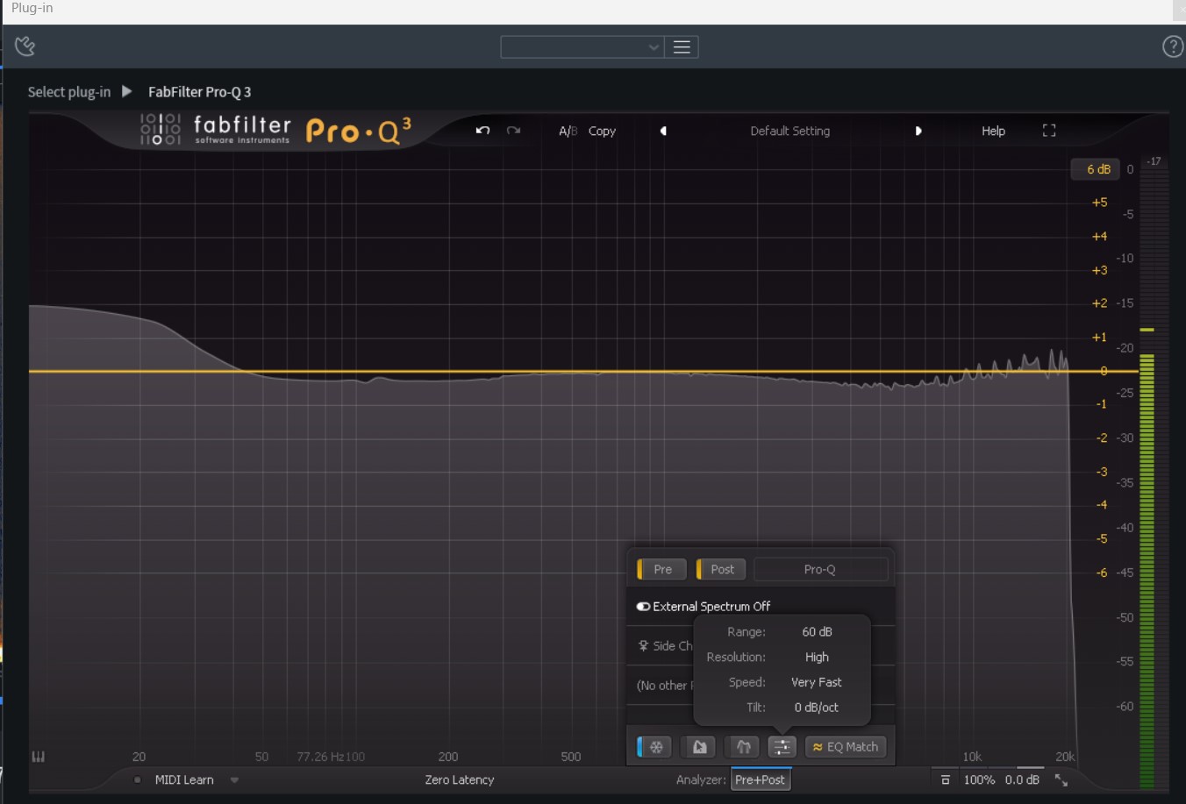Screen dimensions: 1186x804
Task: Go to the previous preset arrow
Action: (x=663, y=131)
